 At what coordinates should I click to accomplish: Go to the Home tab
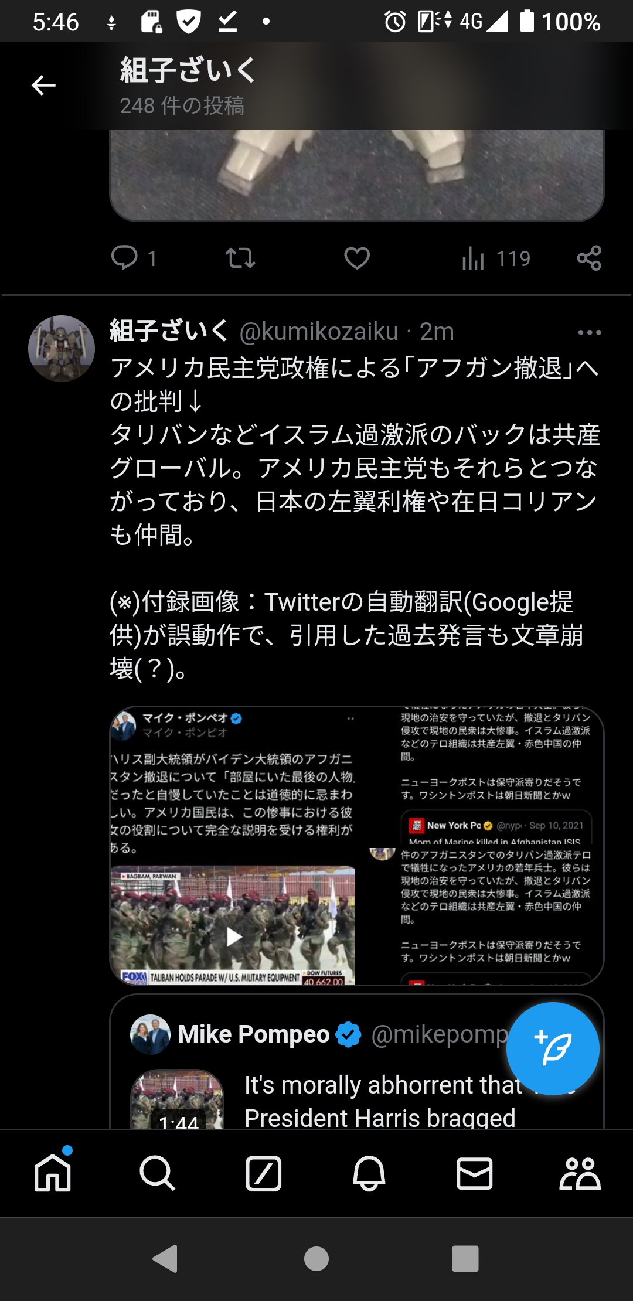click(x=53, y=1173)
